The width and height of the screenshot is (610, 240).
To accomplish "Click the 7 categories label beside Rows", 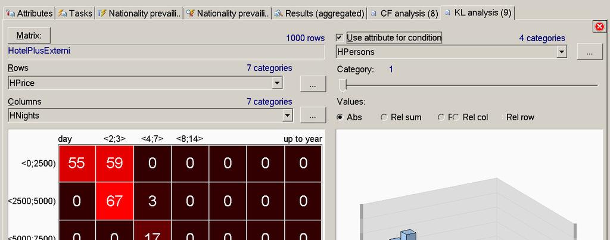I will (x=269, y=68).
